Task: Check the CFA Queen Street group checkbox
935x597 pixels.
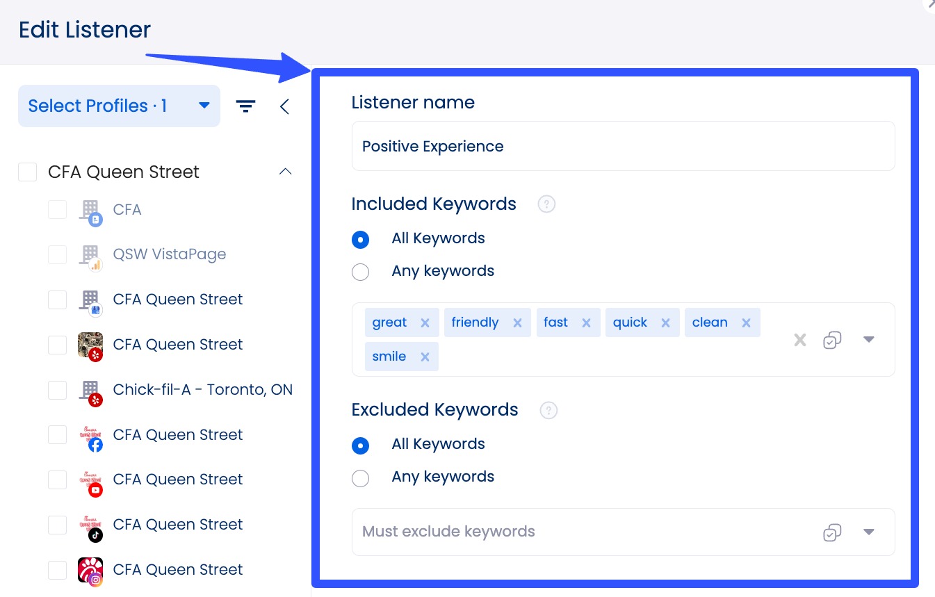Action: [x=28, y=172]
